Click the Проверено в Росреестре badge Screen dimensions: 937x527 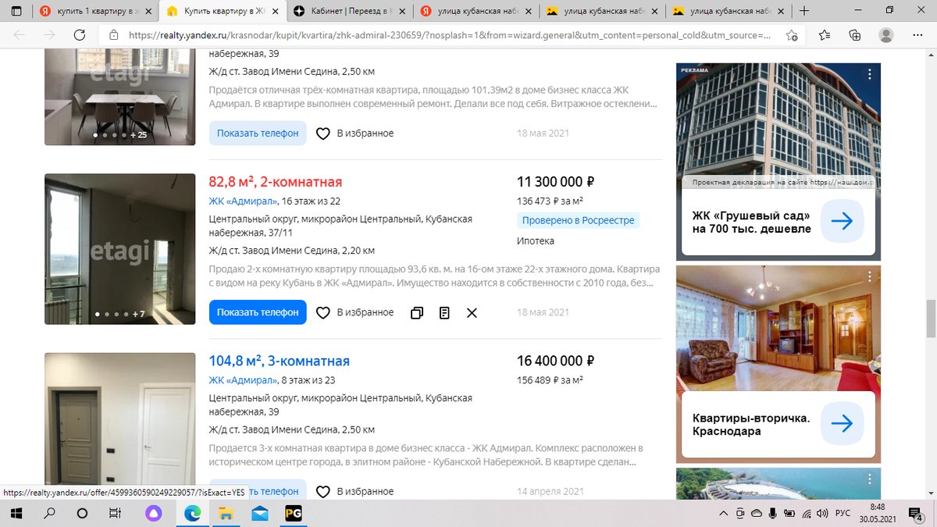click(x=578, y=220)
